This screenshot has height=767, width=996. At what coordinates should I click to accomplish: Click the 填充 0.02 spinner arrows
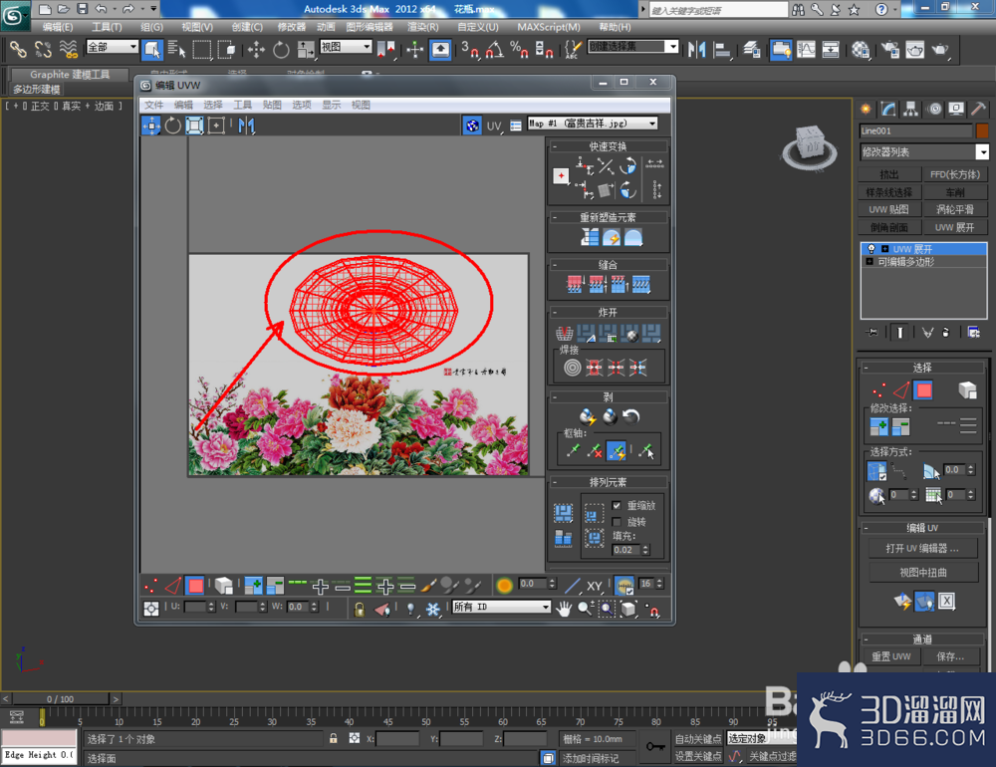646,550
